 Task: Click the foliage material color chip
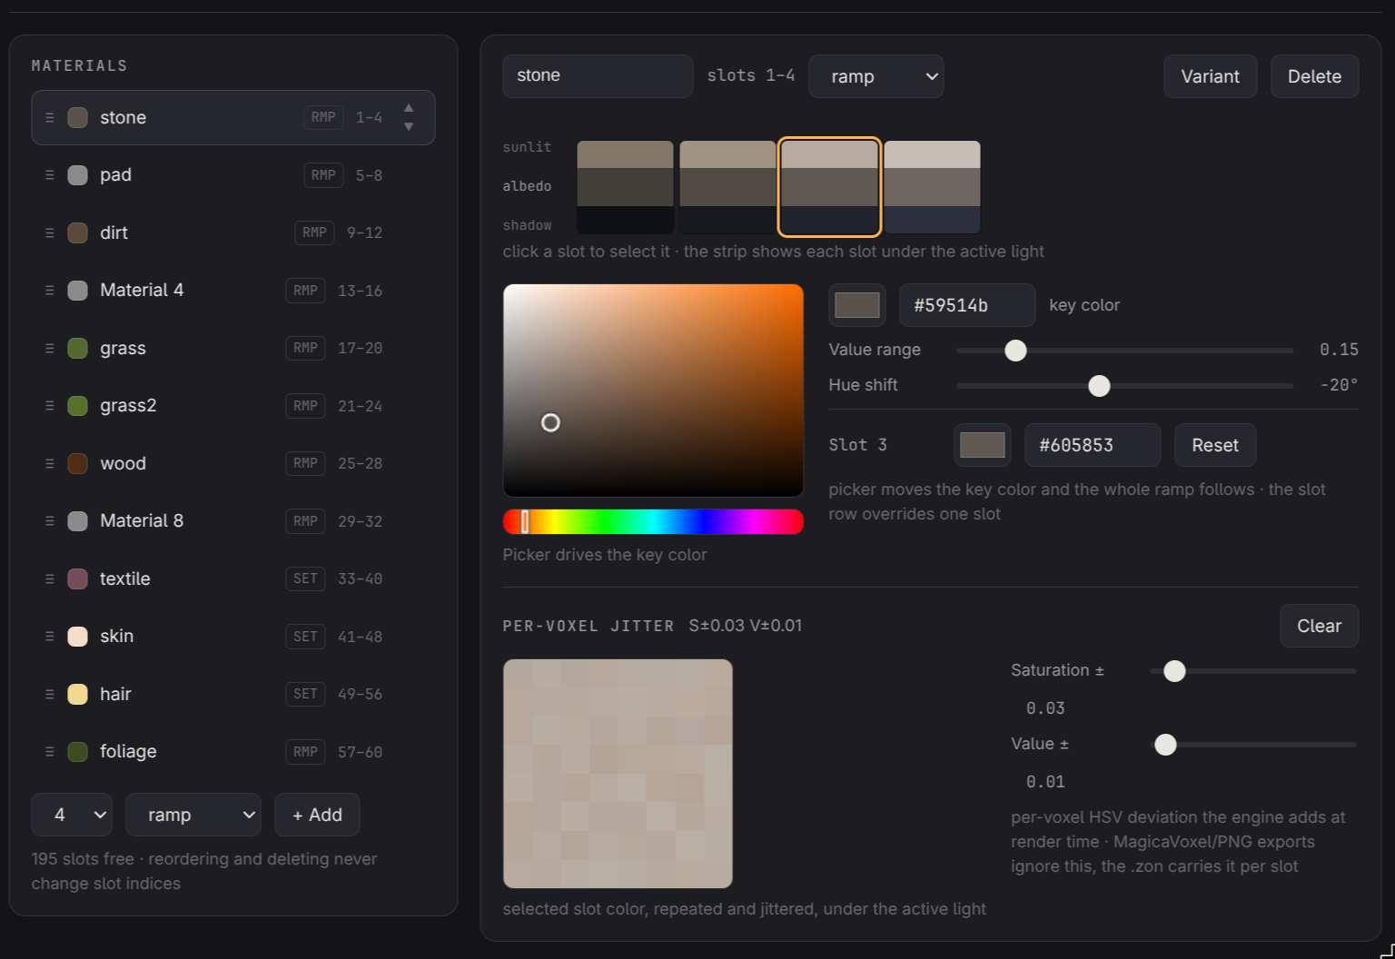click(x=78, y=752)
